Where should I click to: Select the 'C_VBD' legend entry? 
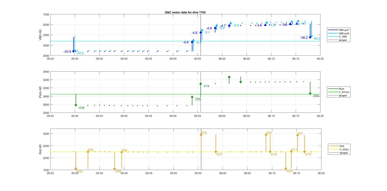tap(338, 37)
